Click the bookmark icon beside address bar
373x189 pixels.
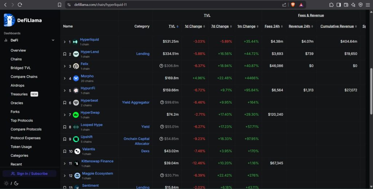click(59, 4)
